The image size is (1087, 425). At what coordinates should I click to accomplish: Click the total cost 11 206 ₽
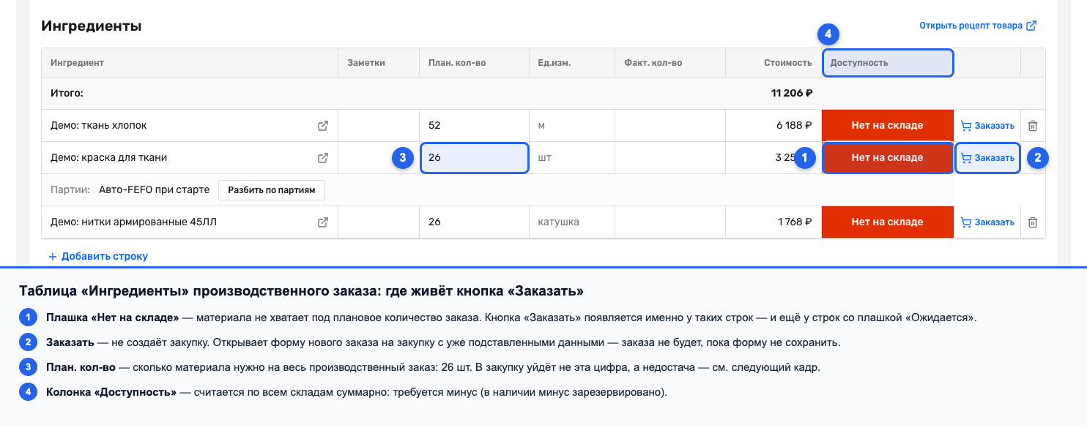(792, 94)
